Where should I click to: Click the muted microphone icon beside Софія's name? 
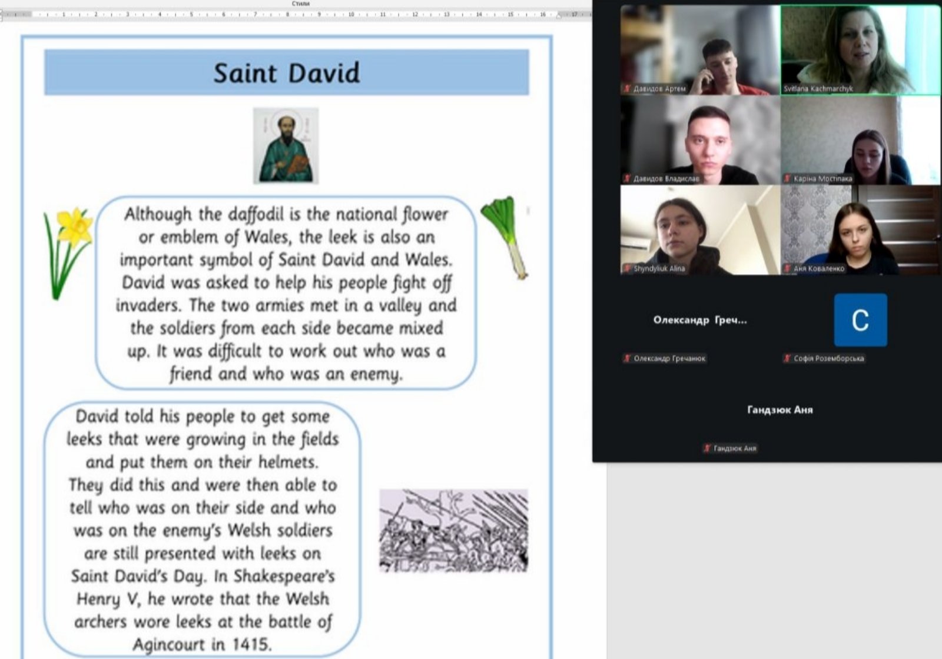coord(787,358)
